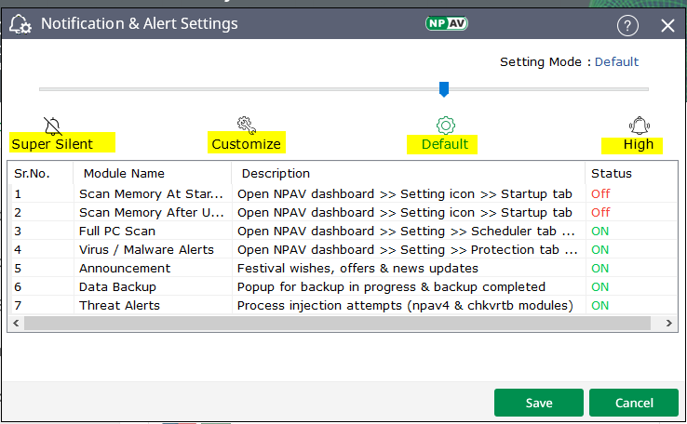
Task: Select the Data Backup module row
Action: click(117, 287)
